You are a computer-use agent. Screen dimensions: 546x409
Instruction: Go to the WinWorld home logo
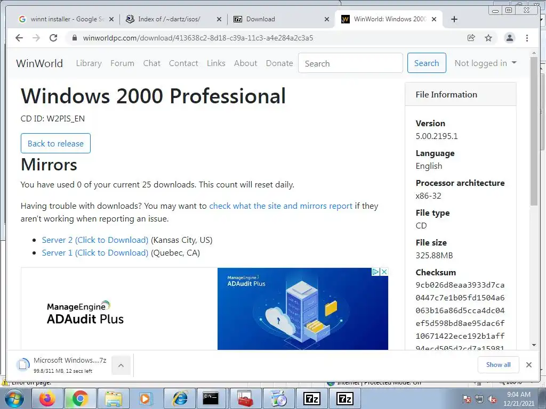[x=39, y=63]
